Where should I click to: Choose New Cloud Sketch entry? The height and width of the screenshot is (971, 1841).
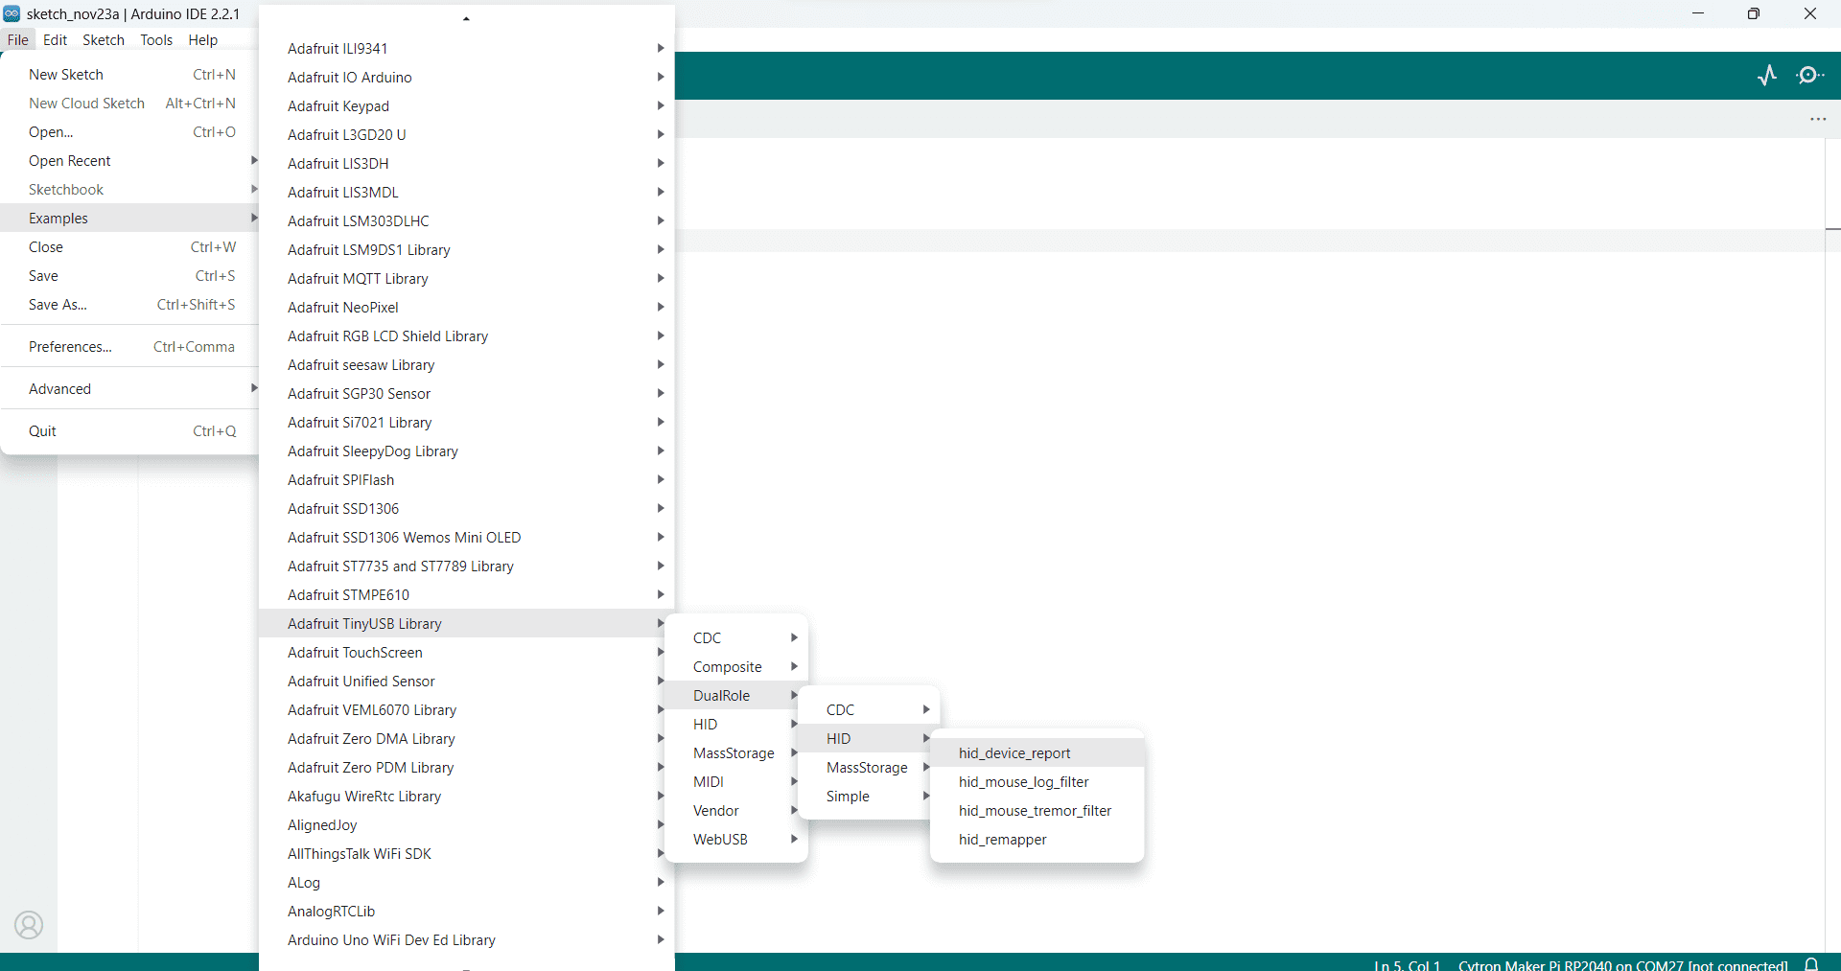click(129, 104)
